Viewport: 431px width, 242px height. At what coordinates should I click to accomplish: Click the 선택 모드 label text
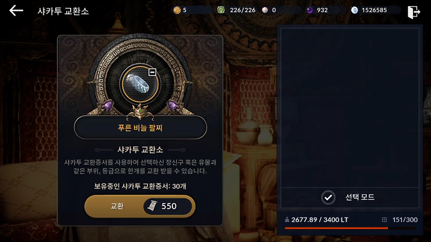click(x=360, y=197)
